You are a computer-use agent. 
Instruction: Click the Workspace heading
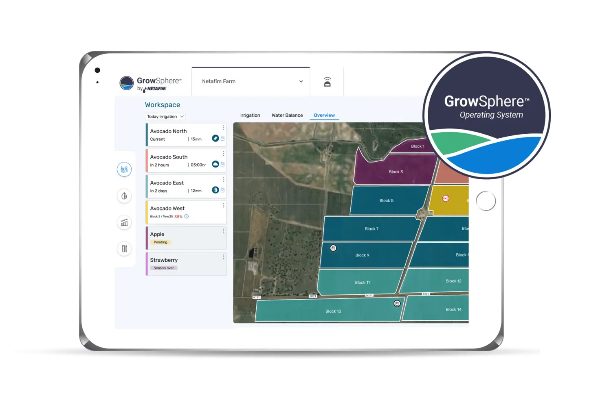coord(163,105)
